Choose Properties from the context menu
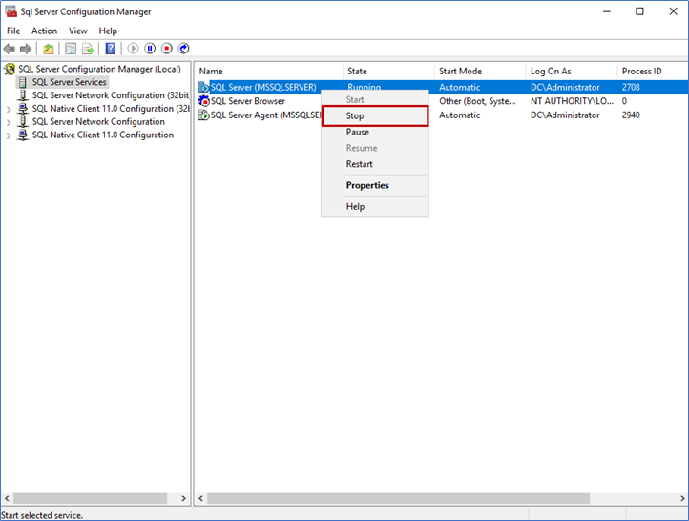 (x=375, y=185)
